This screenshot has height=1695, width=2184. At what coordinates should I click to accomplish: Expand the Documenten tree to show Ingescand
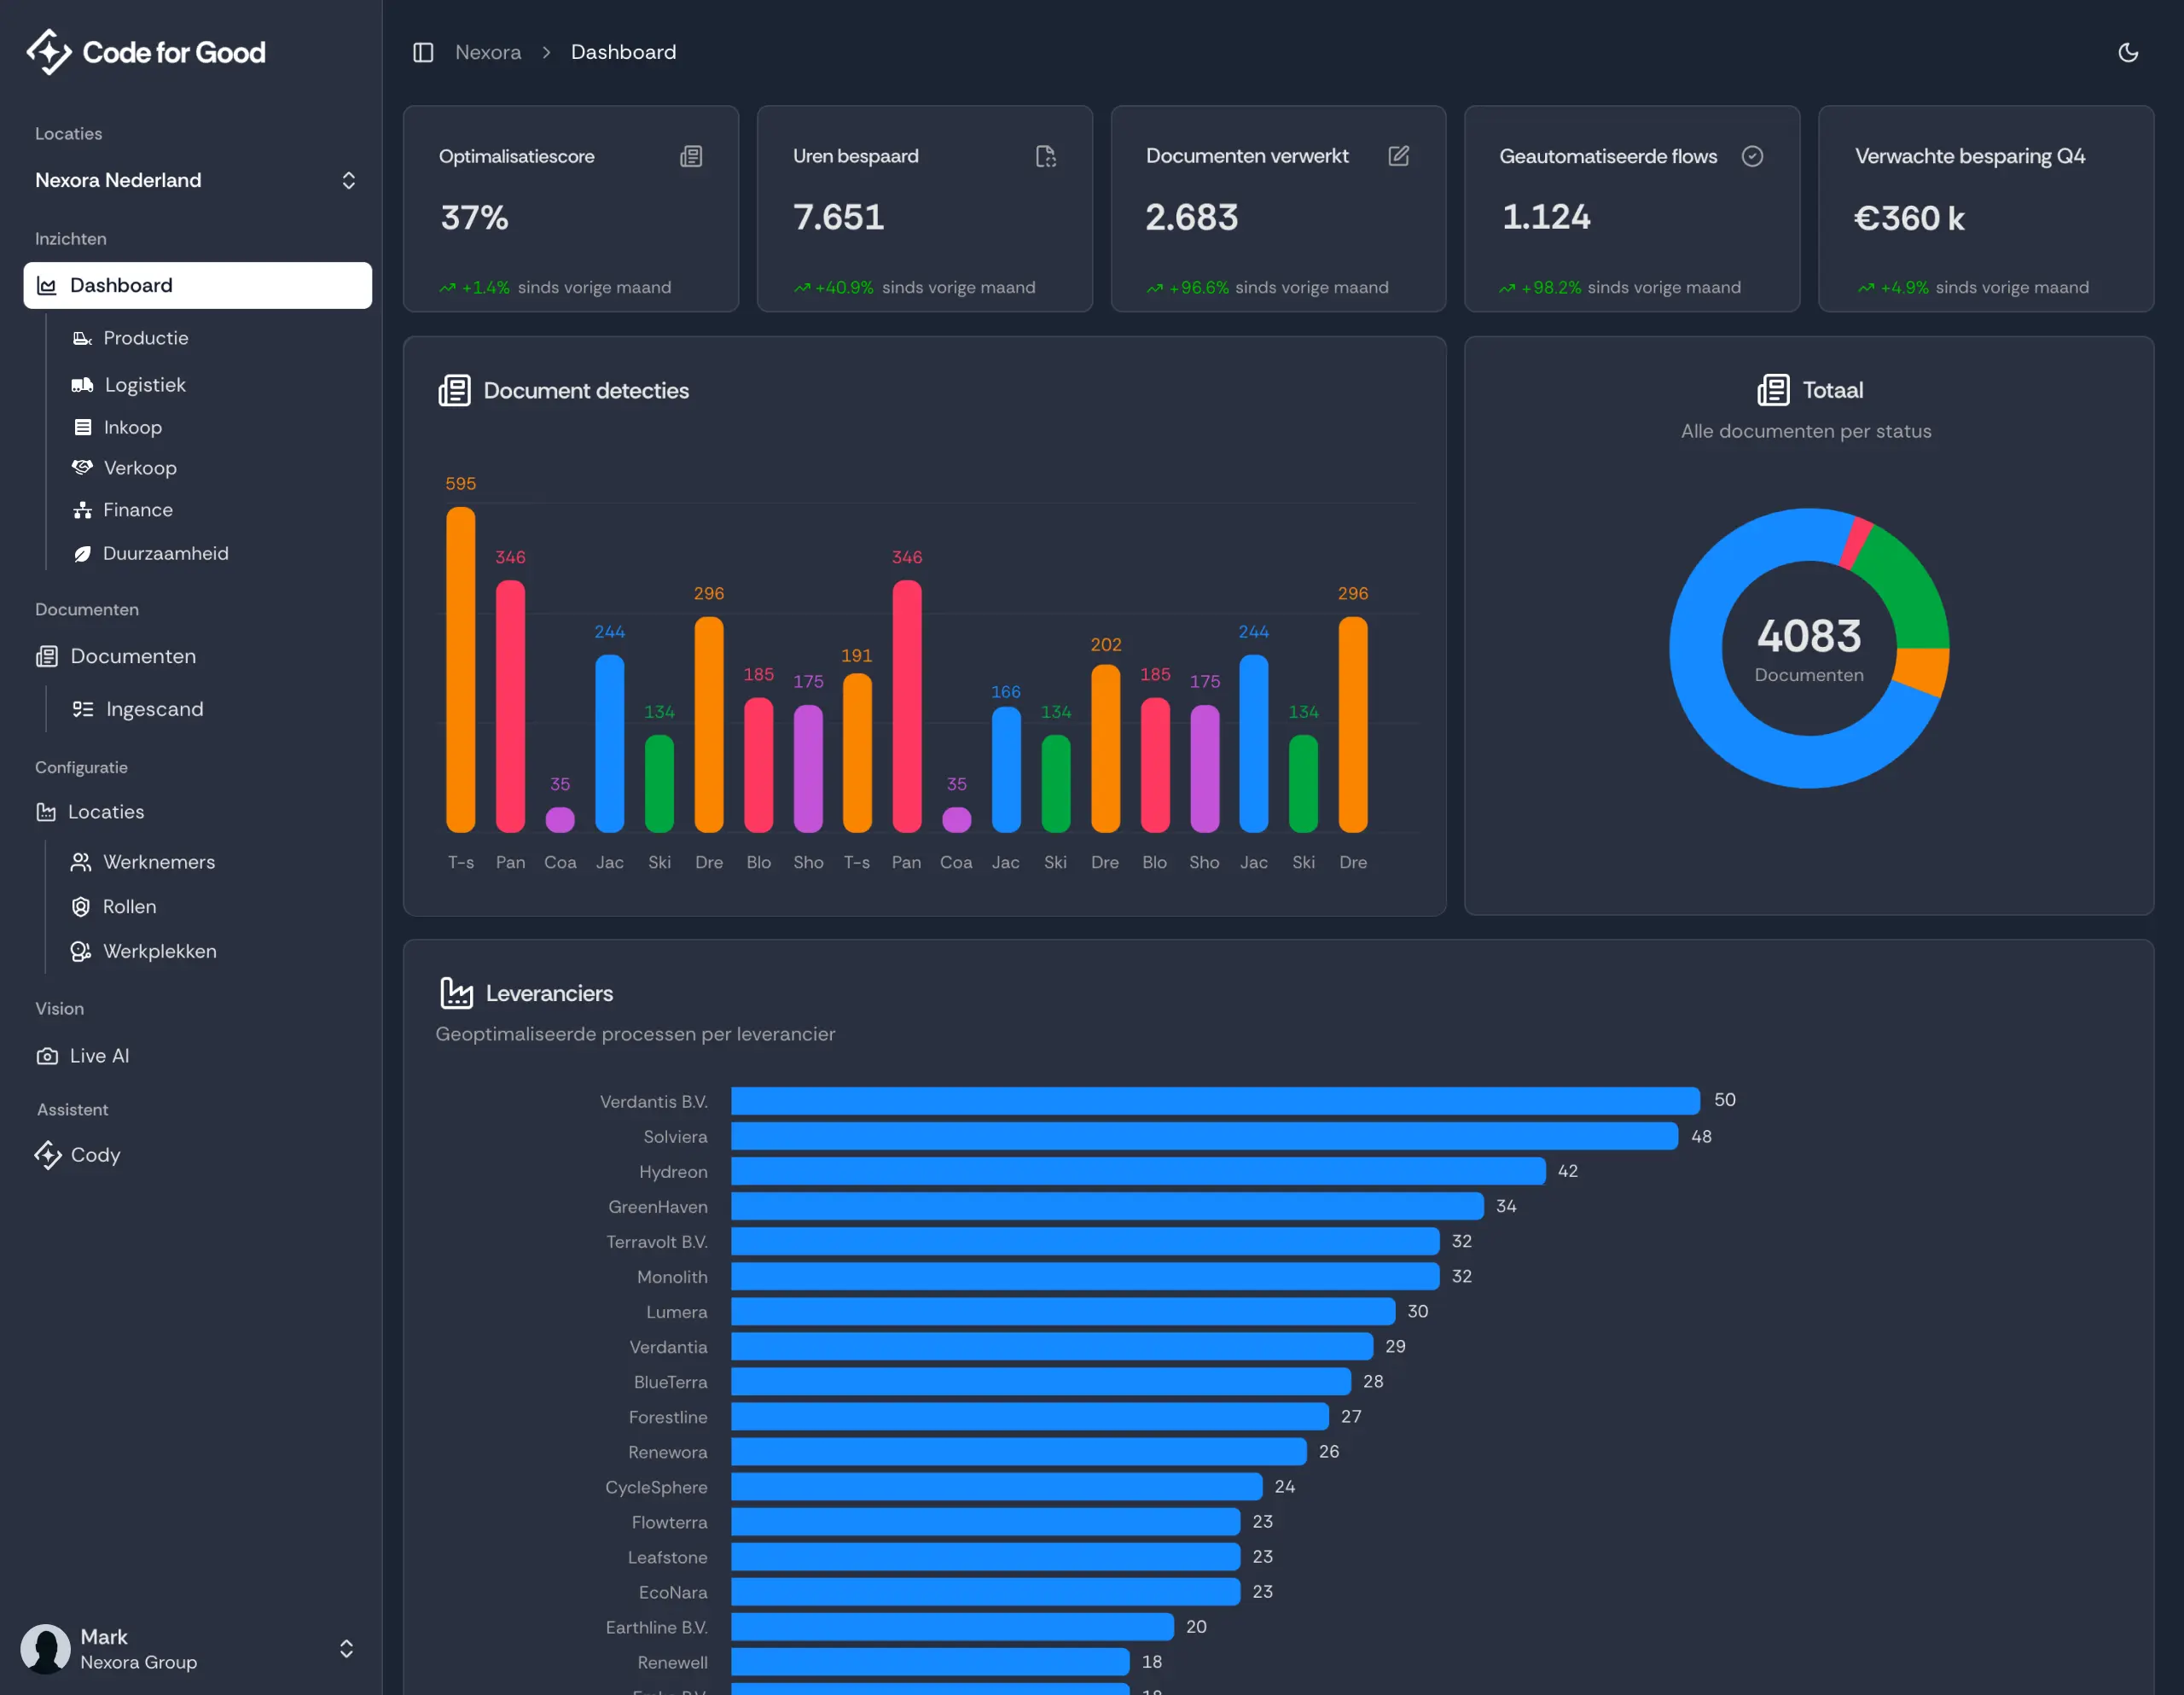pos(133,656)
